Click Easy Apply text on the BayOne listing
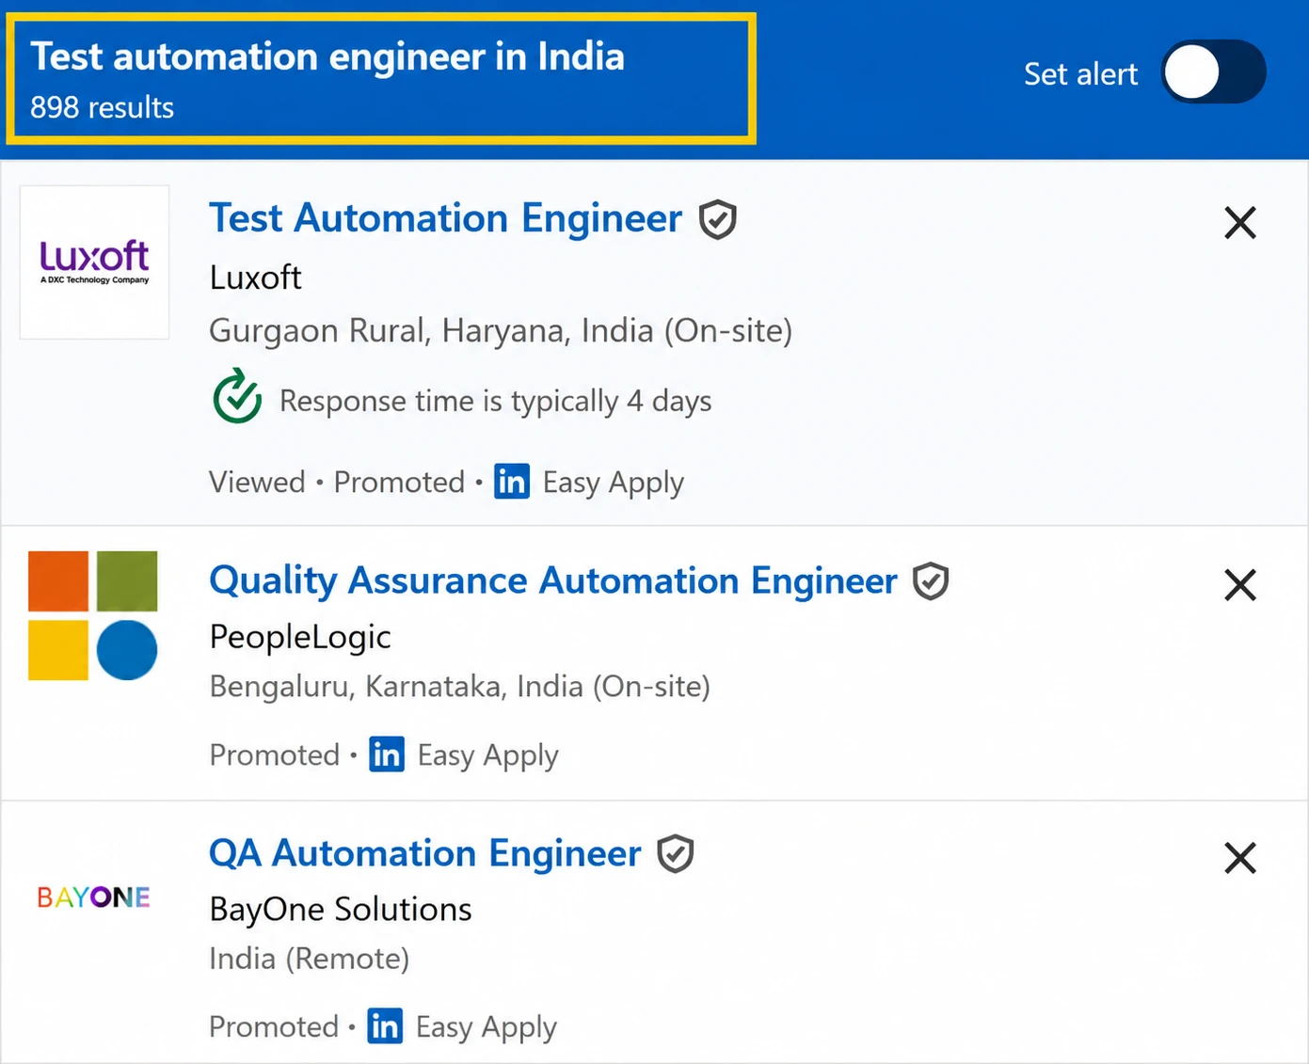 (487, 1027)
